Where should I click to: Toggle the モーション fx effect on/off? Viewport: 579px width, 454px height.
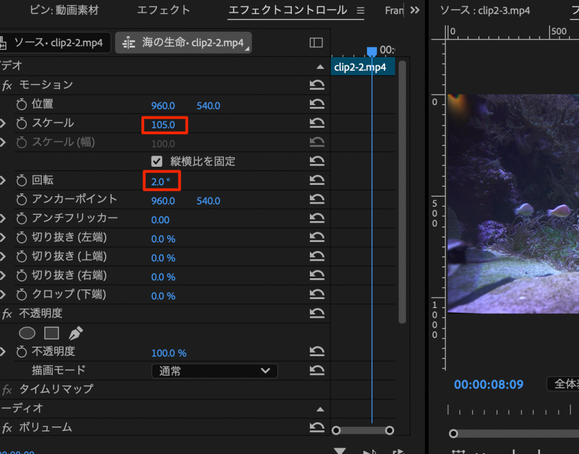(x=7, y=85)
